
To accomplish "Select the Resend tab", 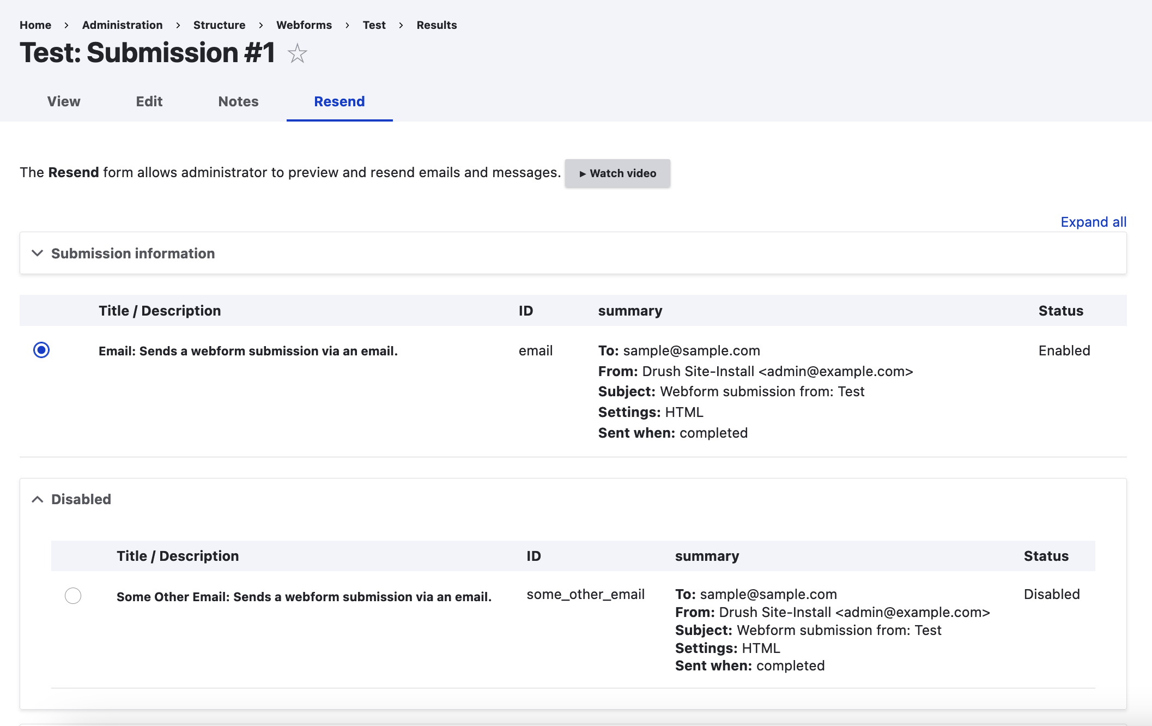I will [339, 101].
